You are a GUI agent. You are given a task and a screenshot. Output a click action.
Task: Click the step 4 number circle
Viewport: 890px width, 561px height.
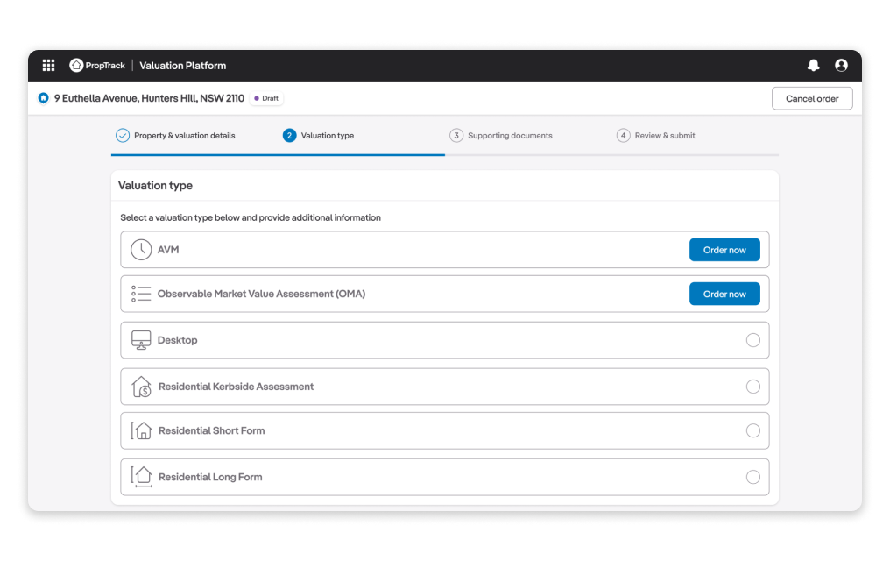click(623, 136)
